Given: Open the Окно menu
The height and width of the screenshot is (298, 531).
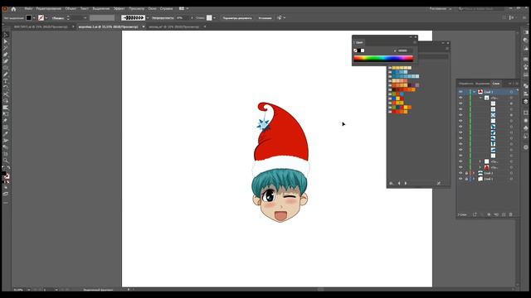Looking at the screenshot, I should tap(152, 8).
